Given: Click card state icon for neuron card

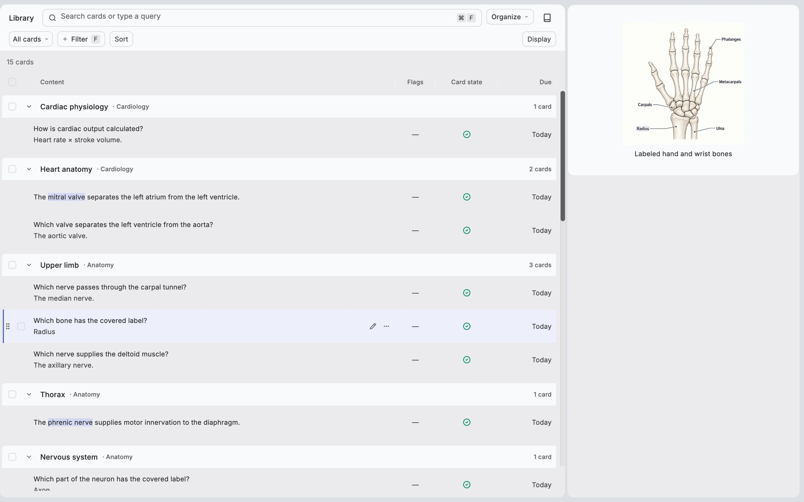Looking at the screenshot, I should point(466,485).
